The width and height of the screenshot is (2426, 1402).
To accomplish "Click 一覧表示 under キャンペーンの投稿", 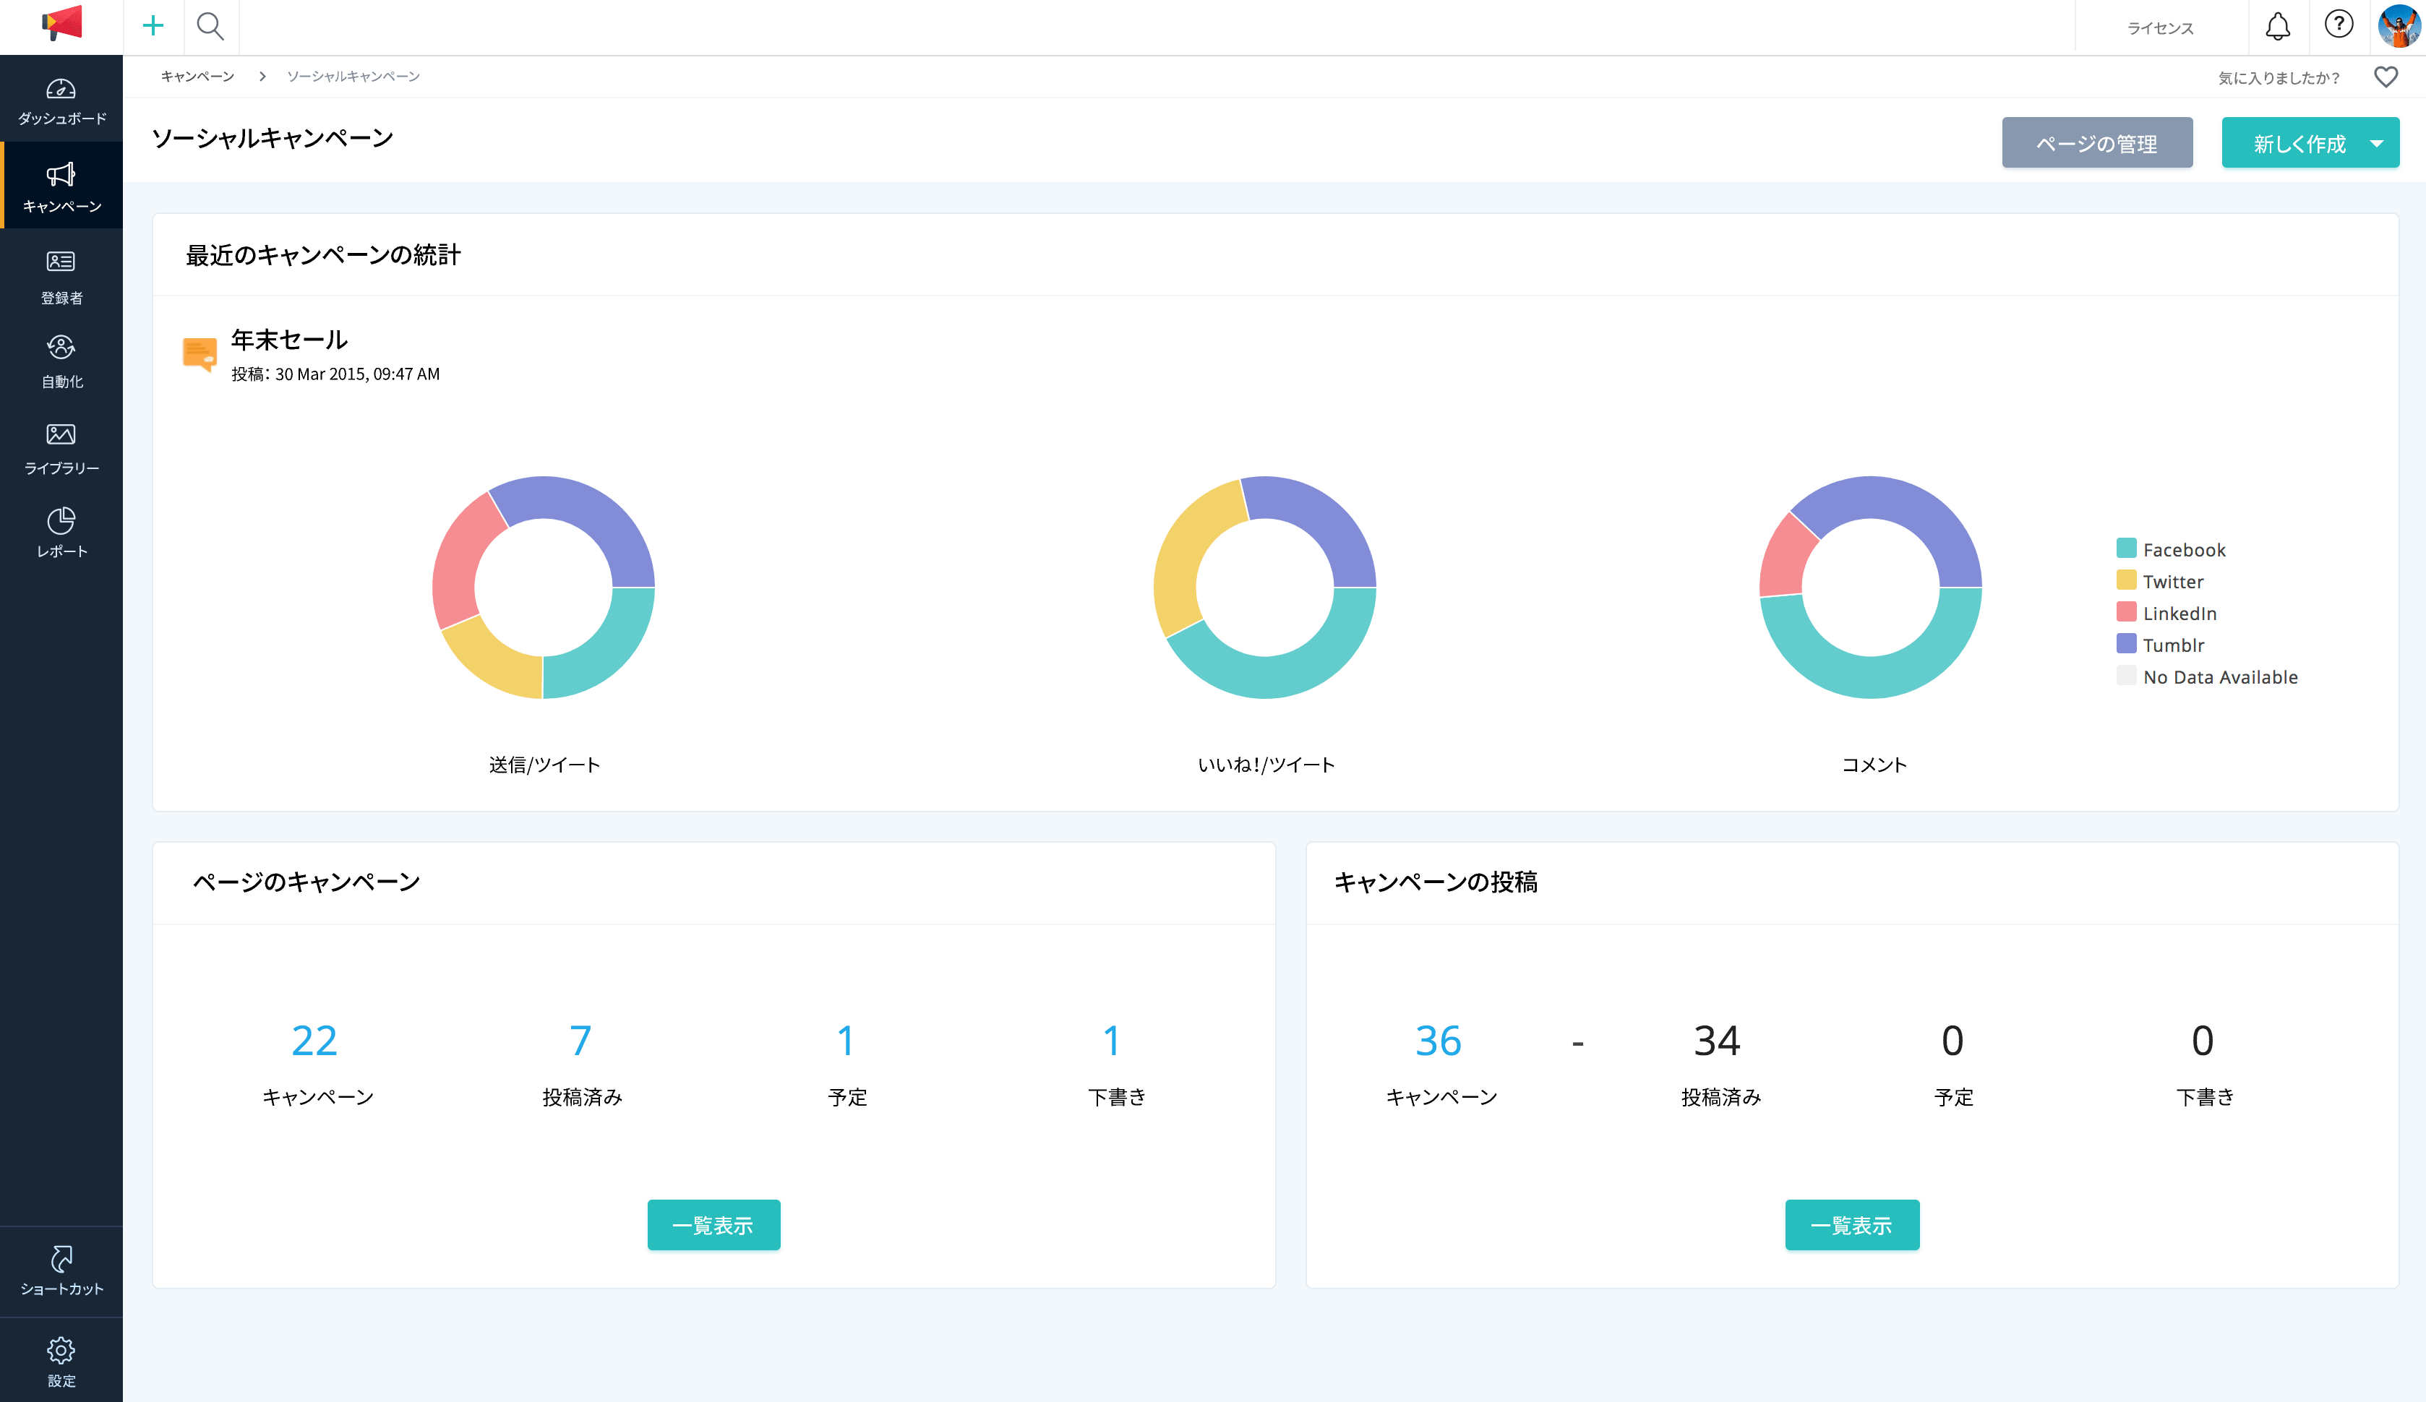I will click(1851, 1225).
